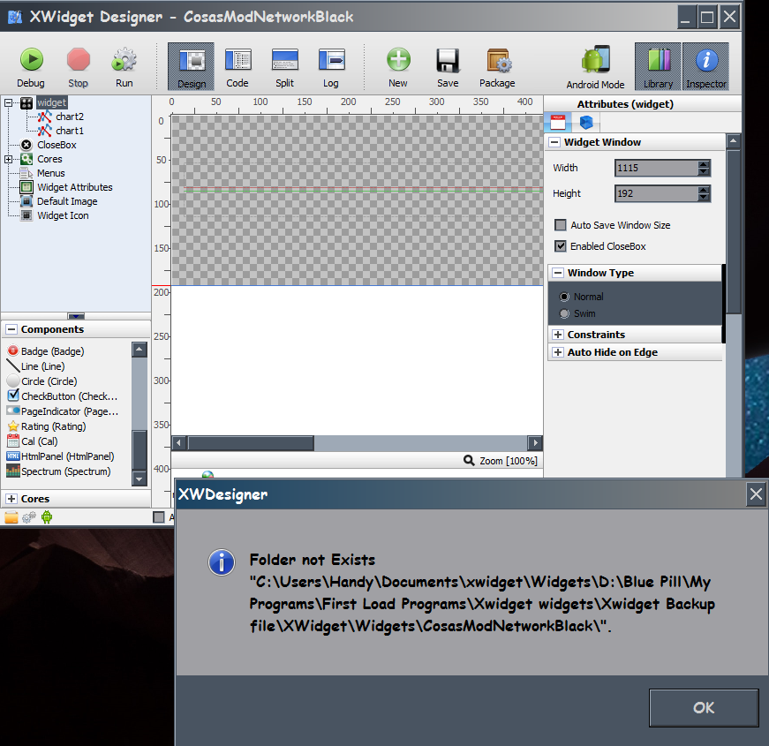Decrease the Width value with the down stepper
769x746 pixels.
(704, 171)
